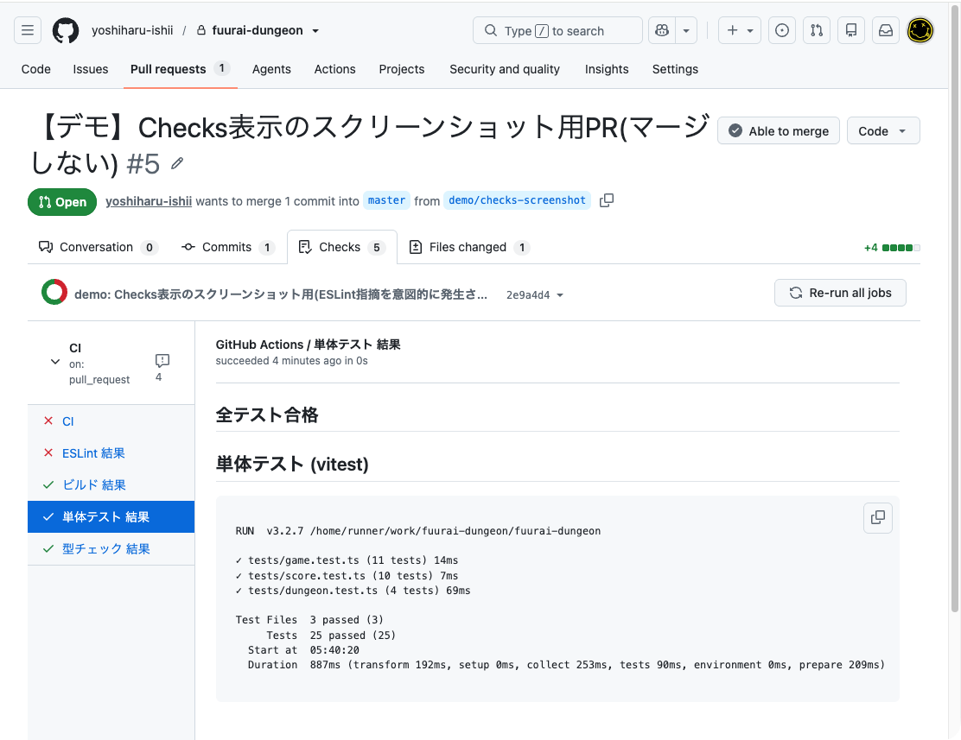Select the ビルド 結果 check
The height and width of the screenshot is (740, 961).
pos(111,485)
